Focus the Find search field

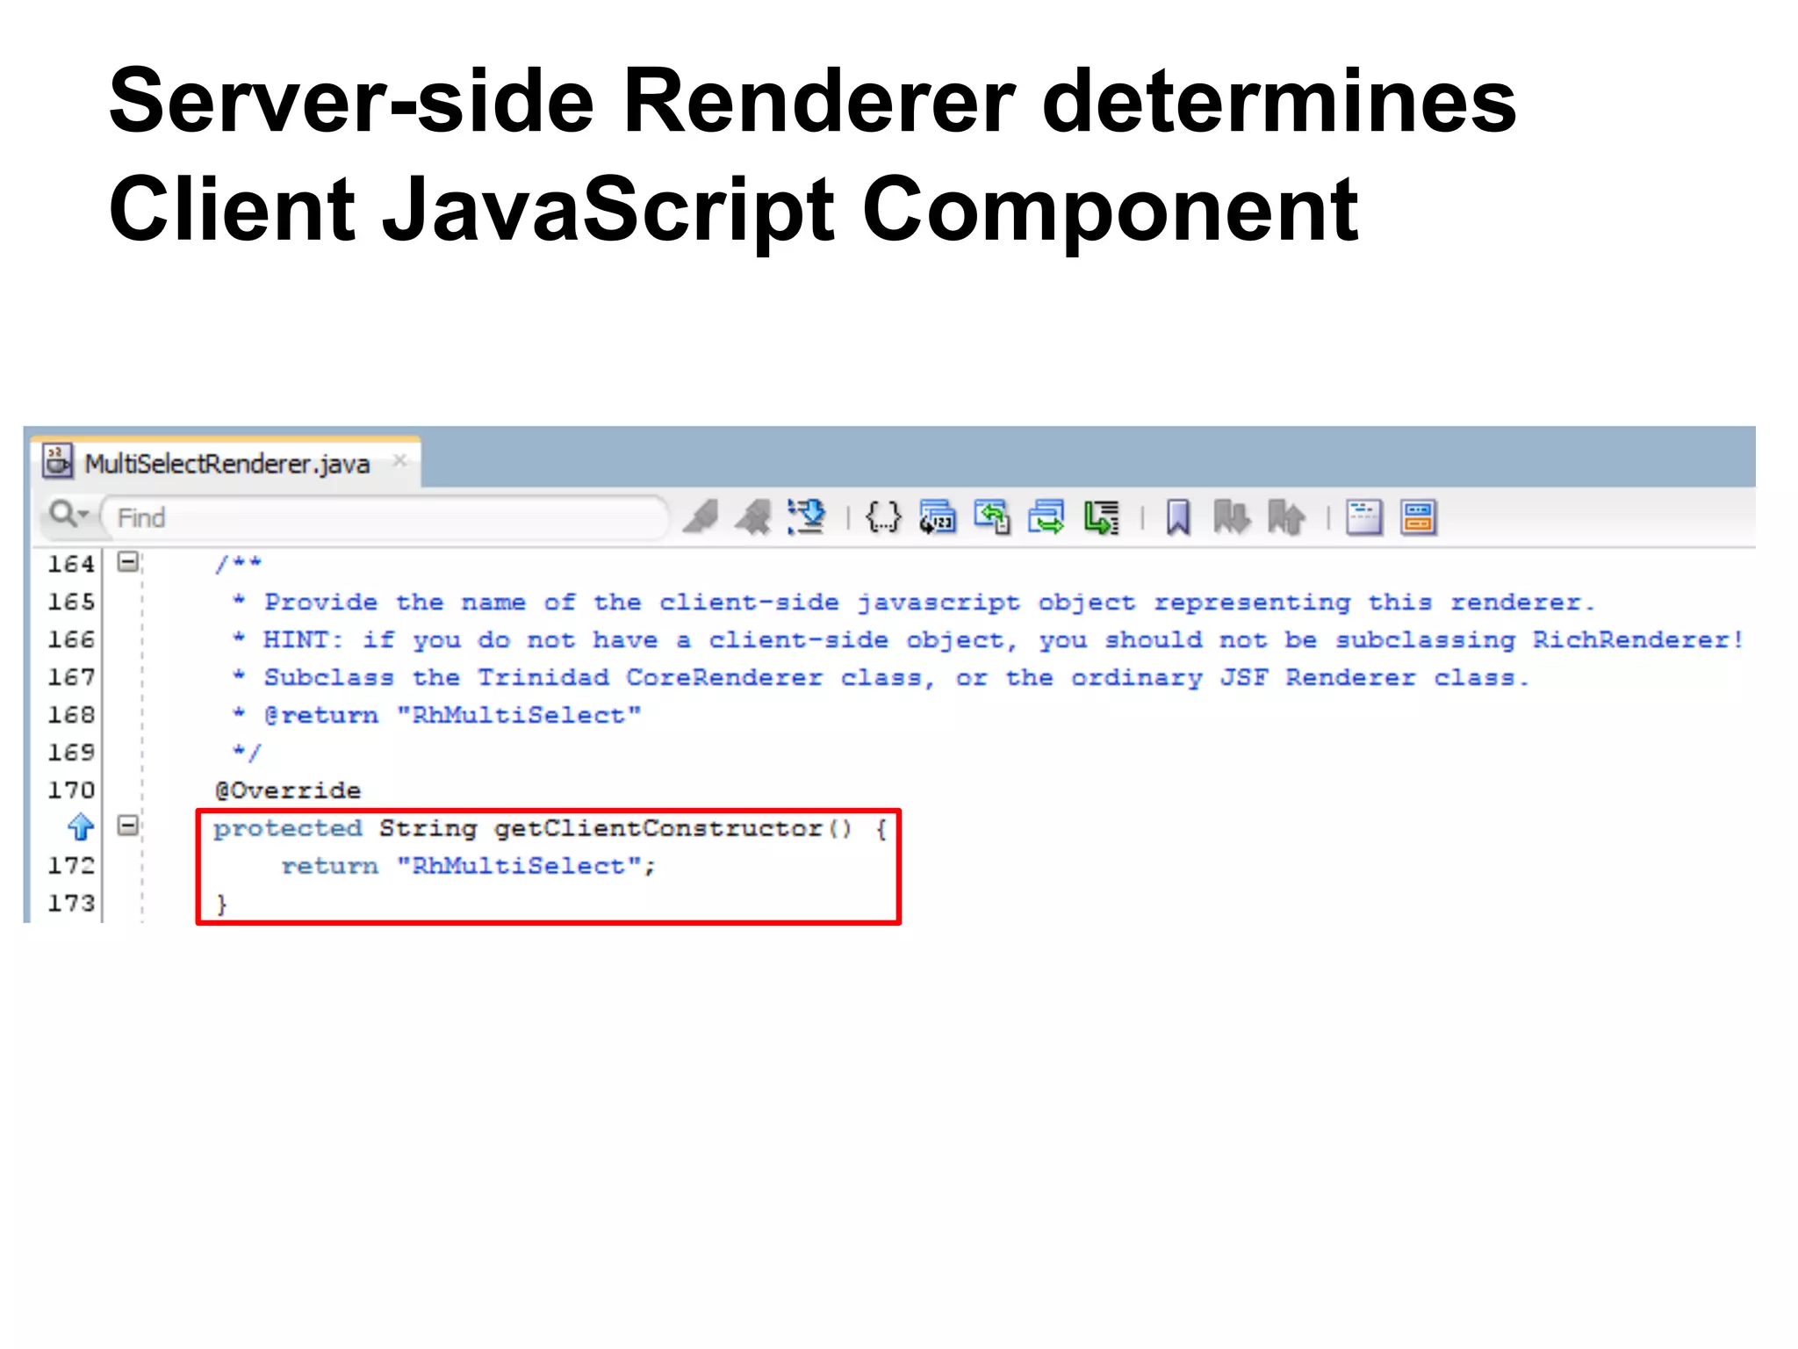(385, 517)
